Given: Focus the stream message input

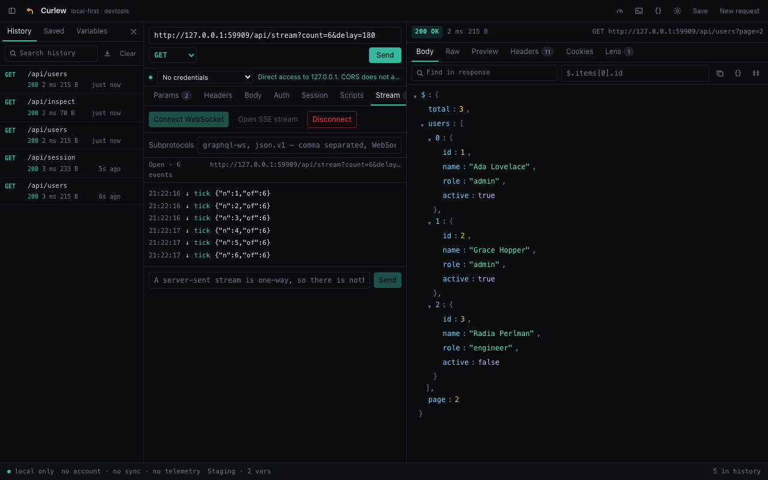Looking at the screenshot, I should [259, 280].
